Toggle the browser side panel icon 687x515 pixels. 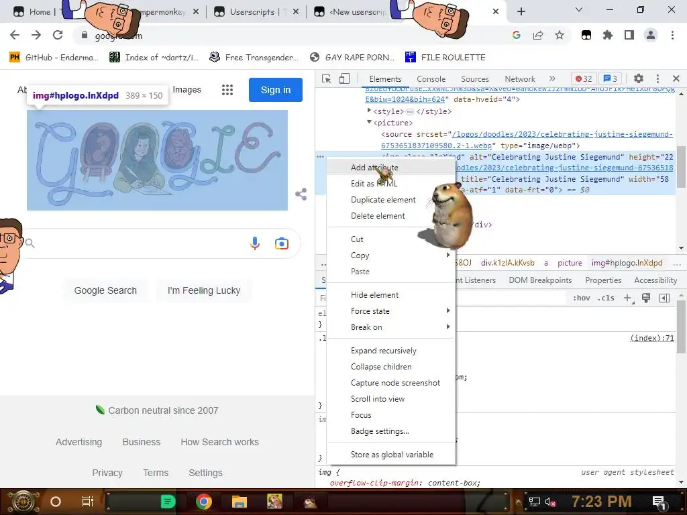629,35
